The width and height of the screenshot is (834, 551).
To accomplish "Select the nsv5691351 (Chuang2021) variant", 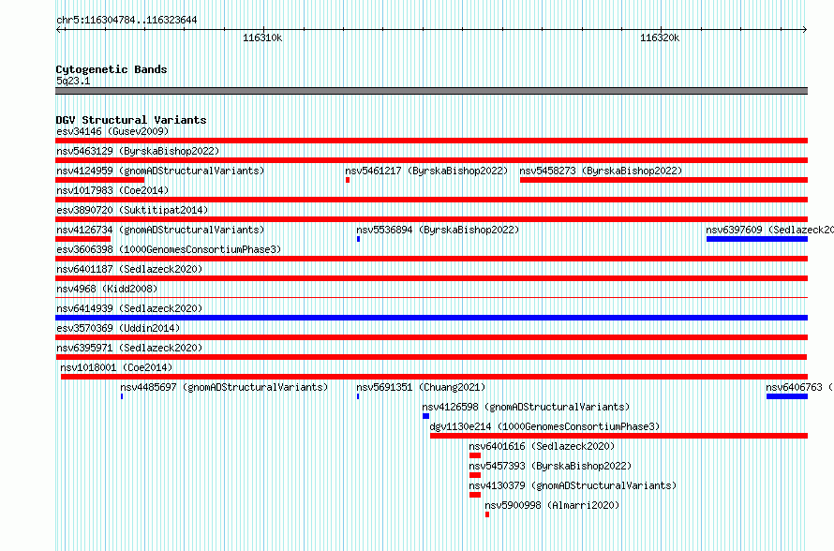I will (421, 387).
